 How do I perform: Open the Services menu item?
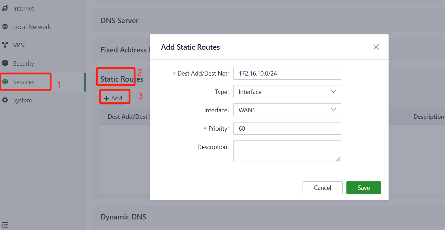[24, 82]
